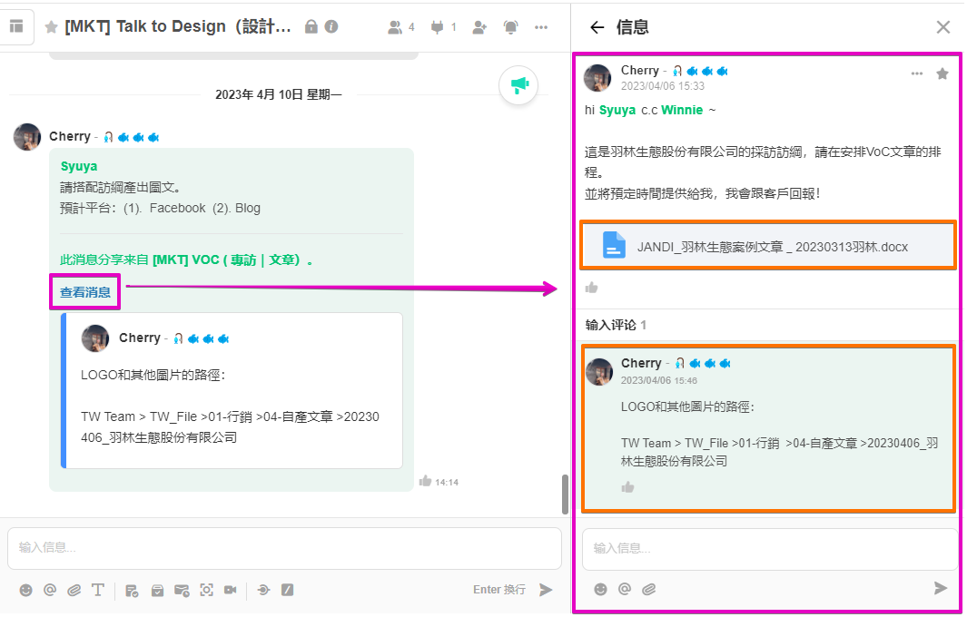Go back from the 信息 panel
Screen dimensions: 967x617
pyautogui.click(x=597, y=27)
